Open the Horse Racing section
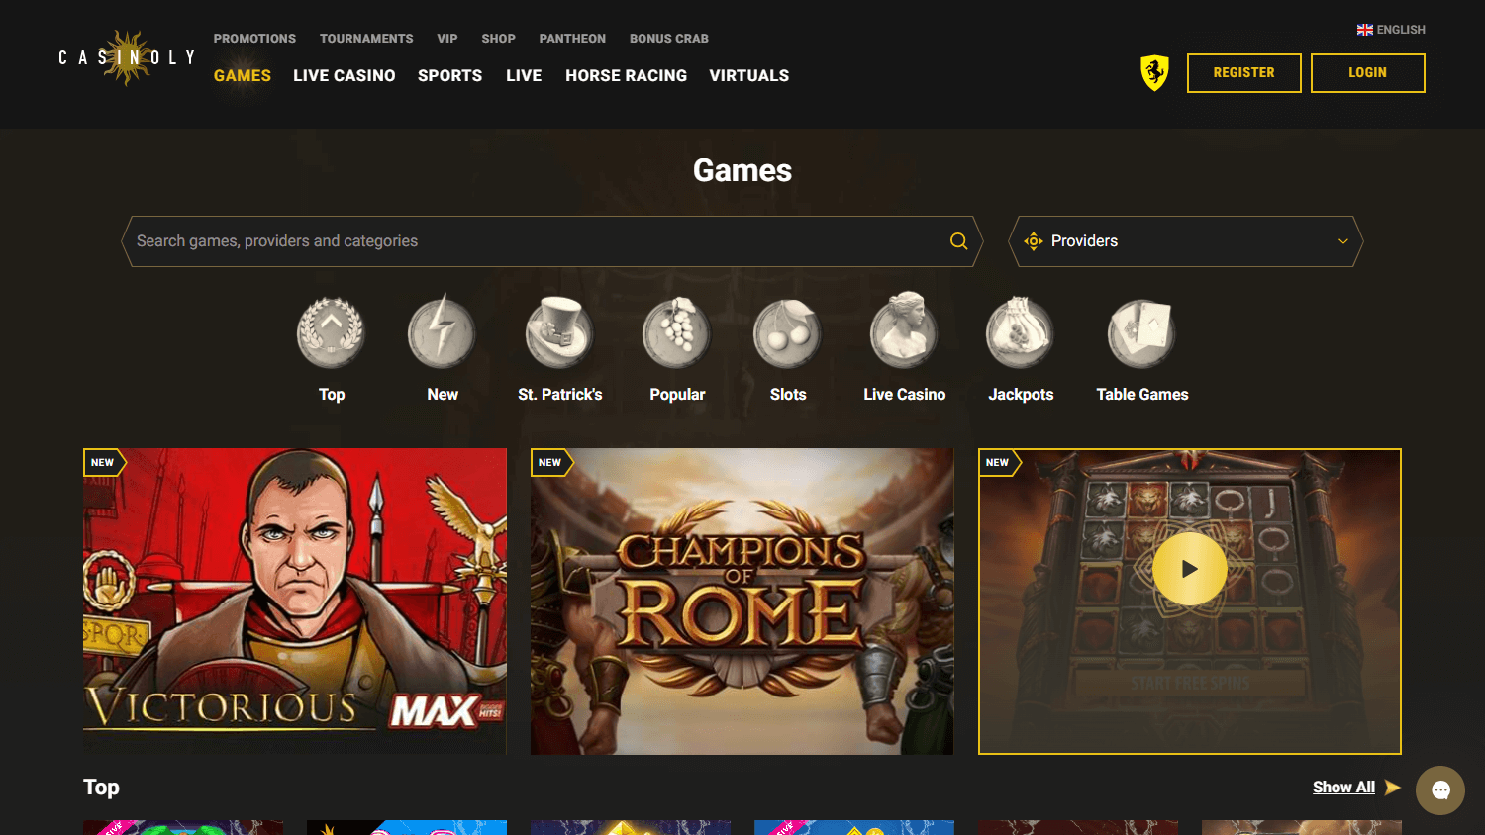 click(x=626, y=75)
